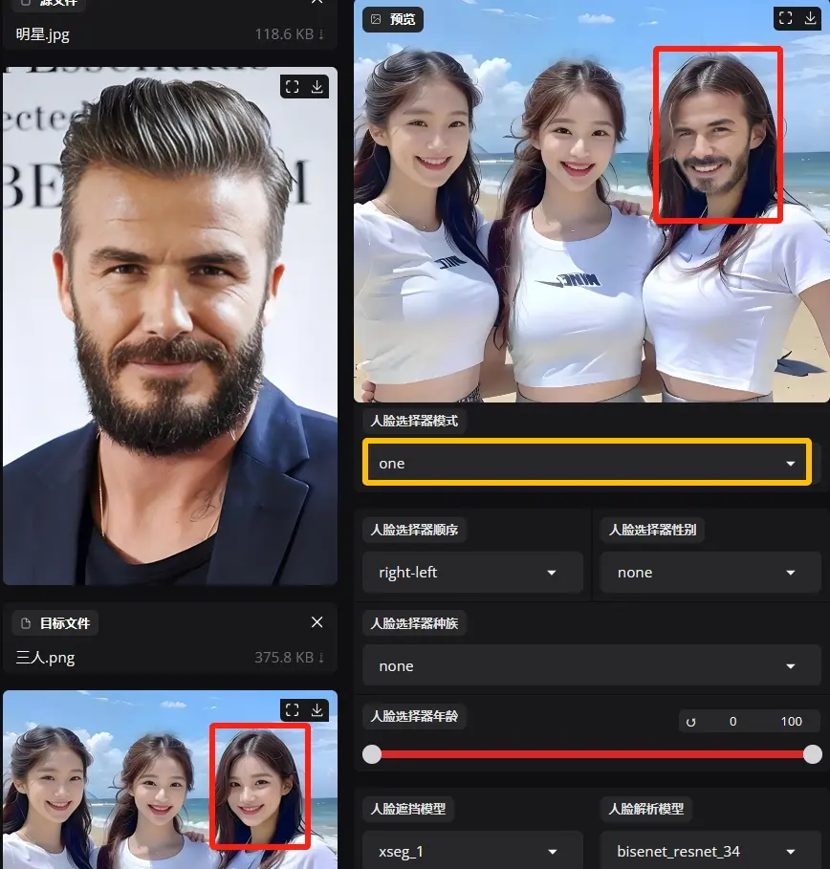This screenshot has height=869, width=830.
Task: Open source image in fullscreen view
Action: pos(293,87)
